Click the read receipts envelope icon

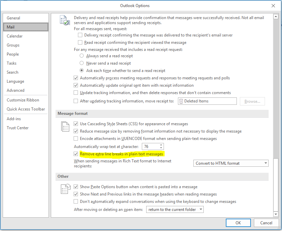64,19
